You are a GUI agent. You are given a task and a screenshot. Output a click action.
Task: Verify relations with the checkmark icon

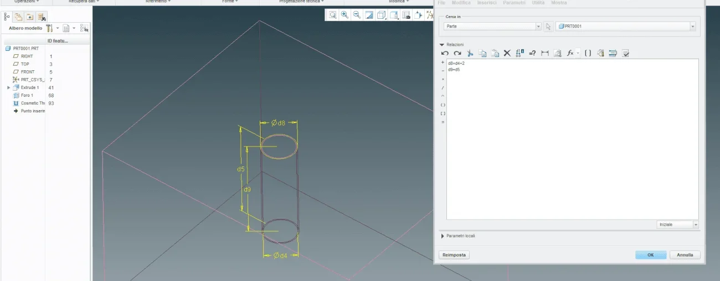pos(626,53)
